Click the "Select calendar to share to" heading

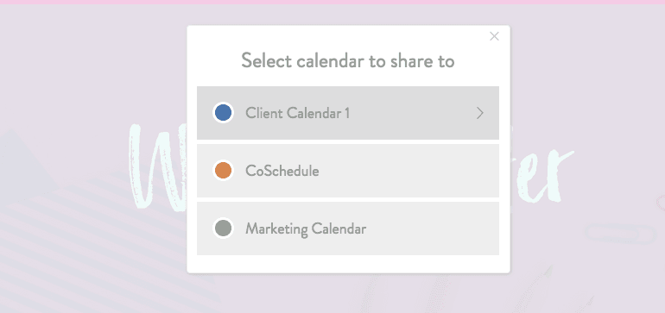(348, 61)
